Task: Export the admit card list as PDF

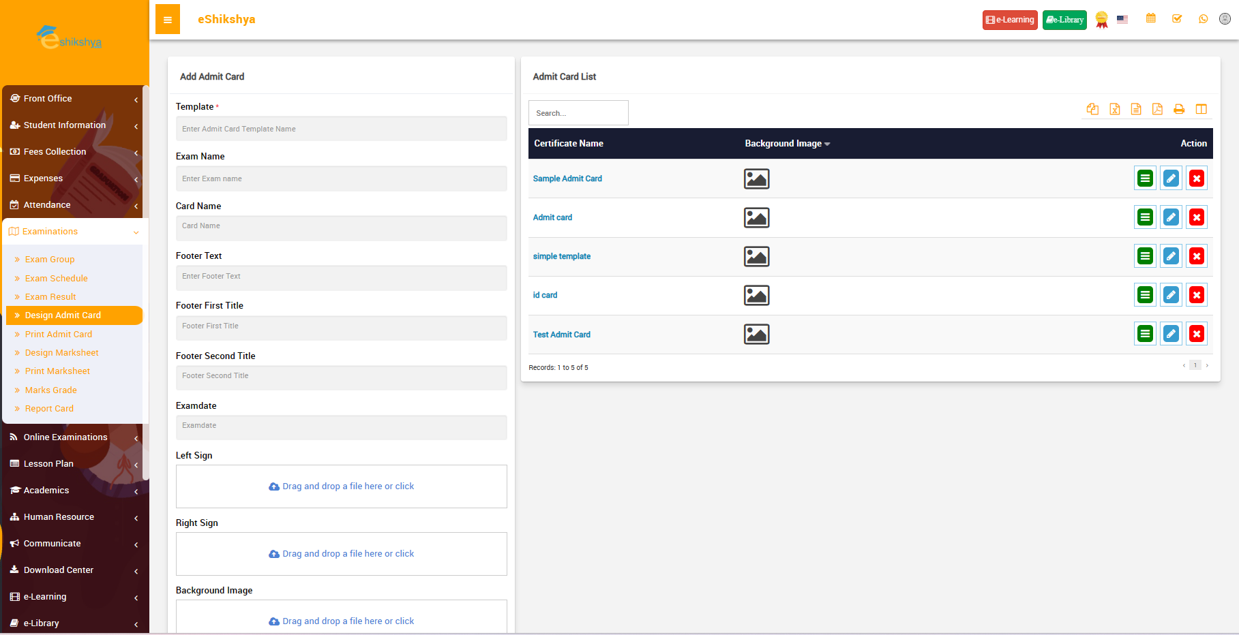Action: [x=1157, y=109]
